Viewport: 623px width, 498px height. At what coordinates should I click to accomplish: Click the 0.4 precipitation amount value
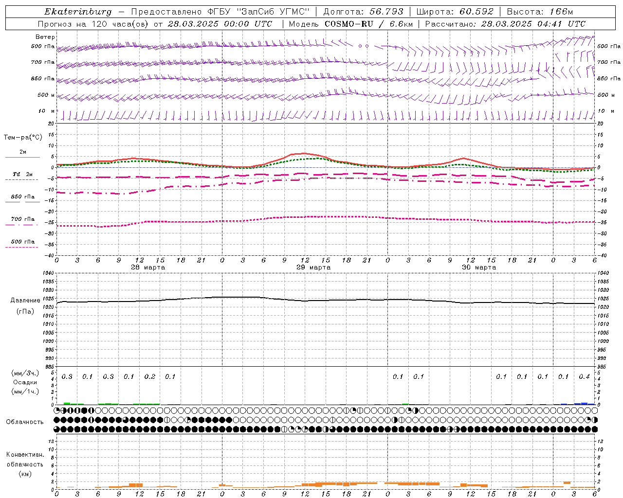(585, 377)
